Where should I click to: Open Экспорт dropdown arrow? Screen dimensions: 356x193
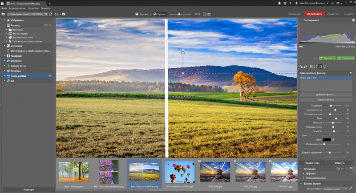click(x=335, y=58)
